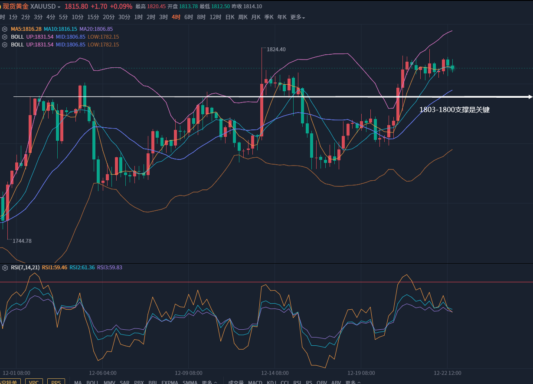Click the current price 1815.80
This screenshot has width=533, height=384.
tap(76, 7)
